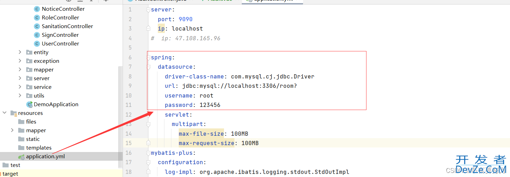
Task: Click the username value root
Action: tap(207, 95)
